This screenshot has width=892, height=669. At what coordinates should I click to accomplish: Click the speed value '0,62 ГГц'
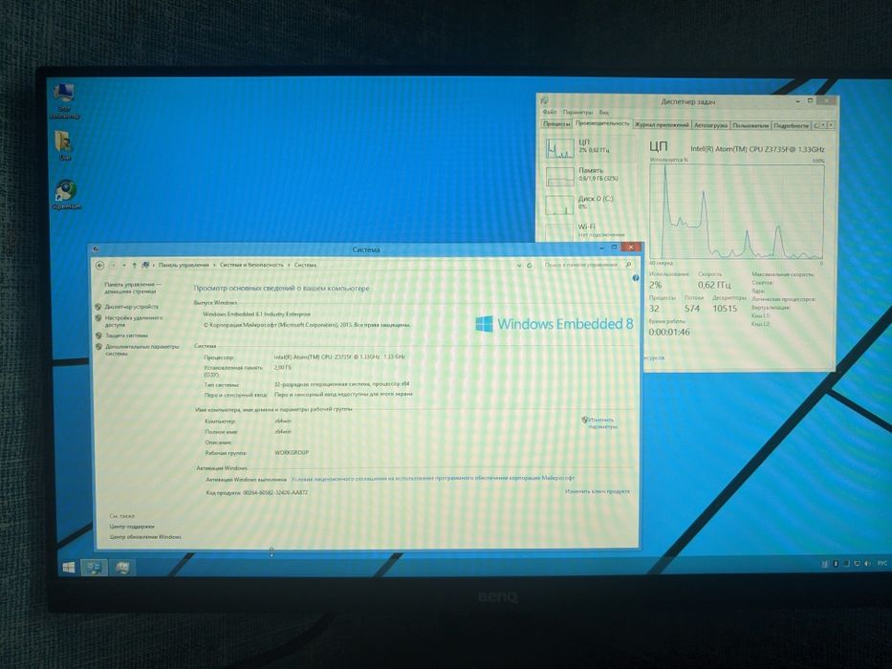coord(714,285)
